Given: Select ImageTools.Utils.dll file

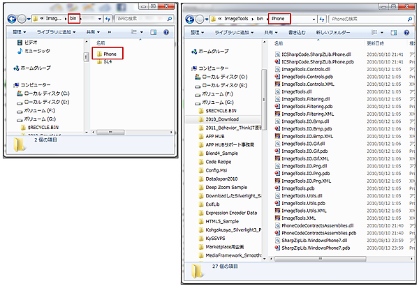Looking at the screenshot, I should click(x=299, y=196).
